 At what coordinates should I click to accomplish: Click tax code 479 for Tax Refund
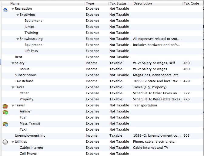click(186, 81)
